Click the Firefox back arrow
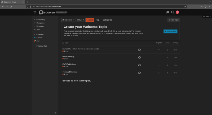Viewport: 212px width, 115px height. click(3, 7)
